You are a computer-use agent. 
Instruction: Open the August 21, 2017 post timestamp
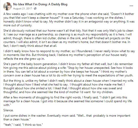[23, 9]
